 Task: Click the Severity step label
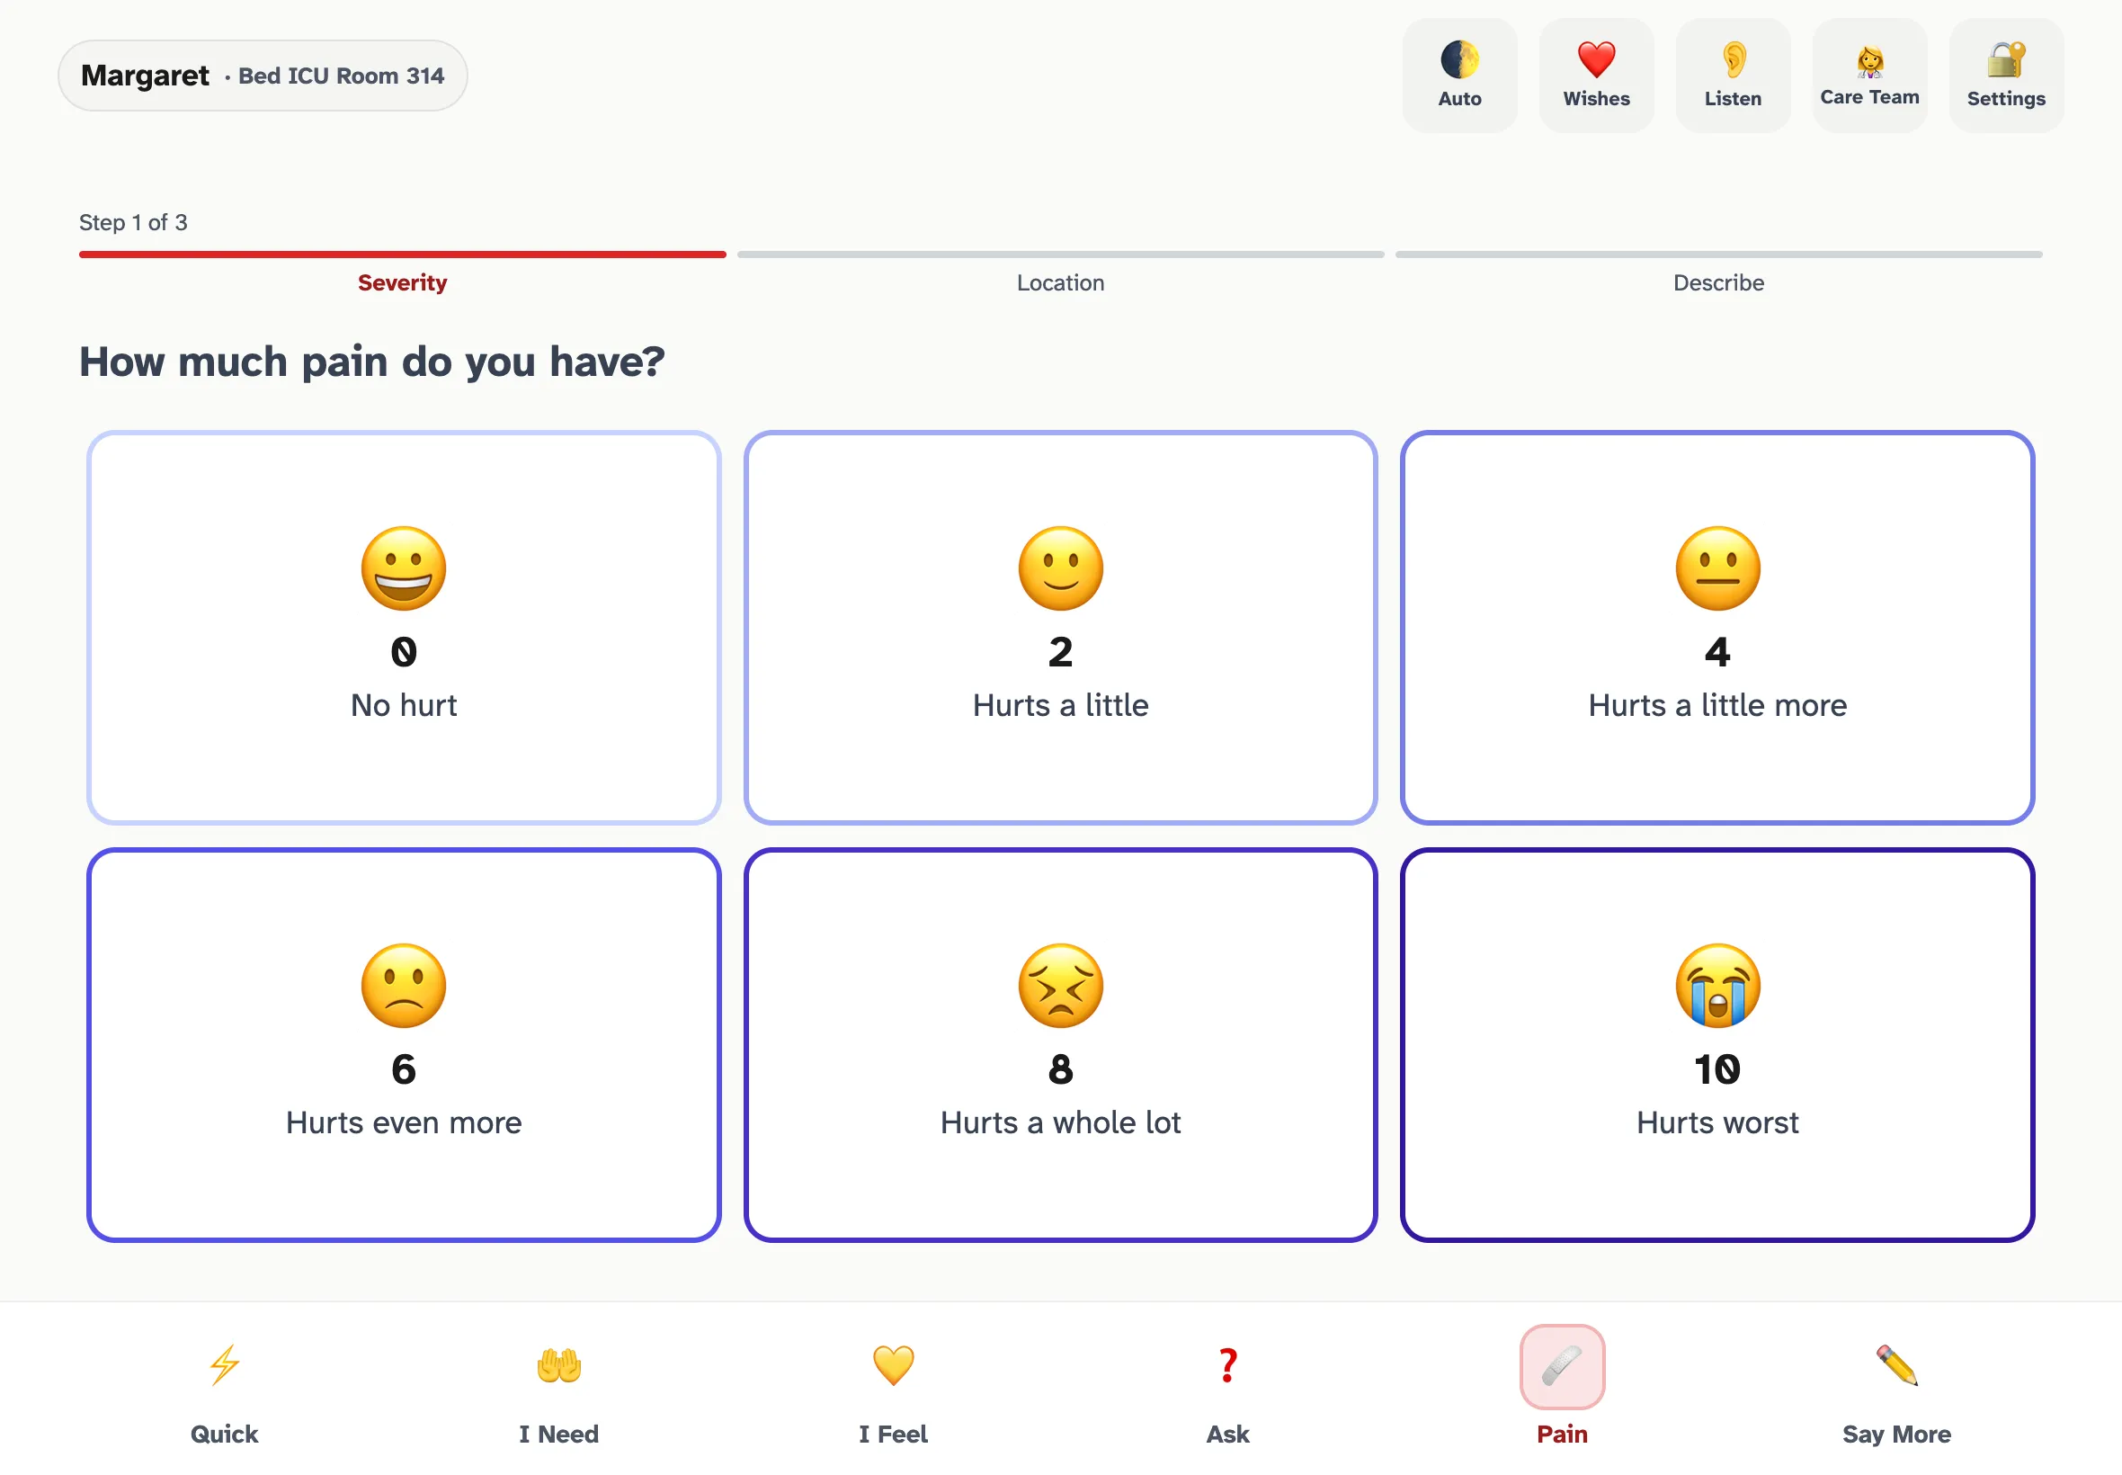[x=403, y=282]
